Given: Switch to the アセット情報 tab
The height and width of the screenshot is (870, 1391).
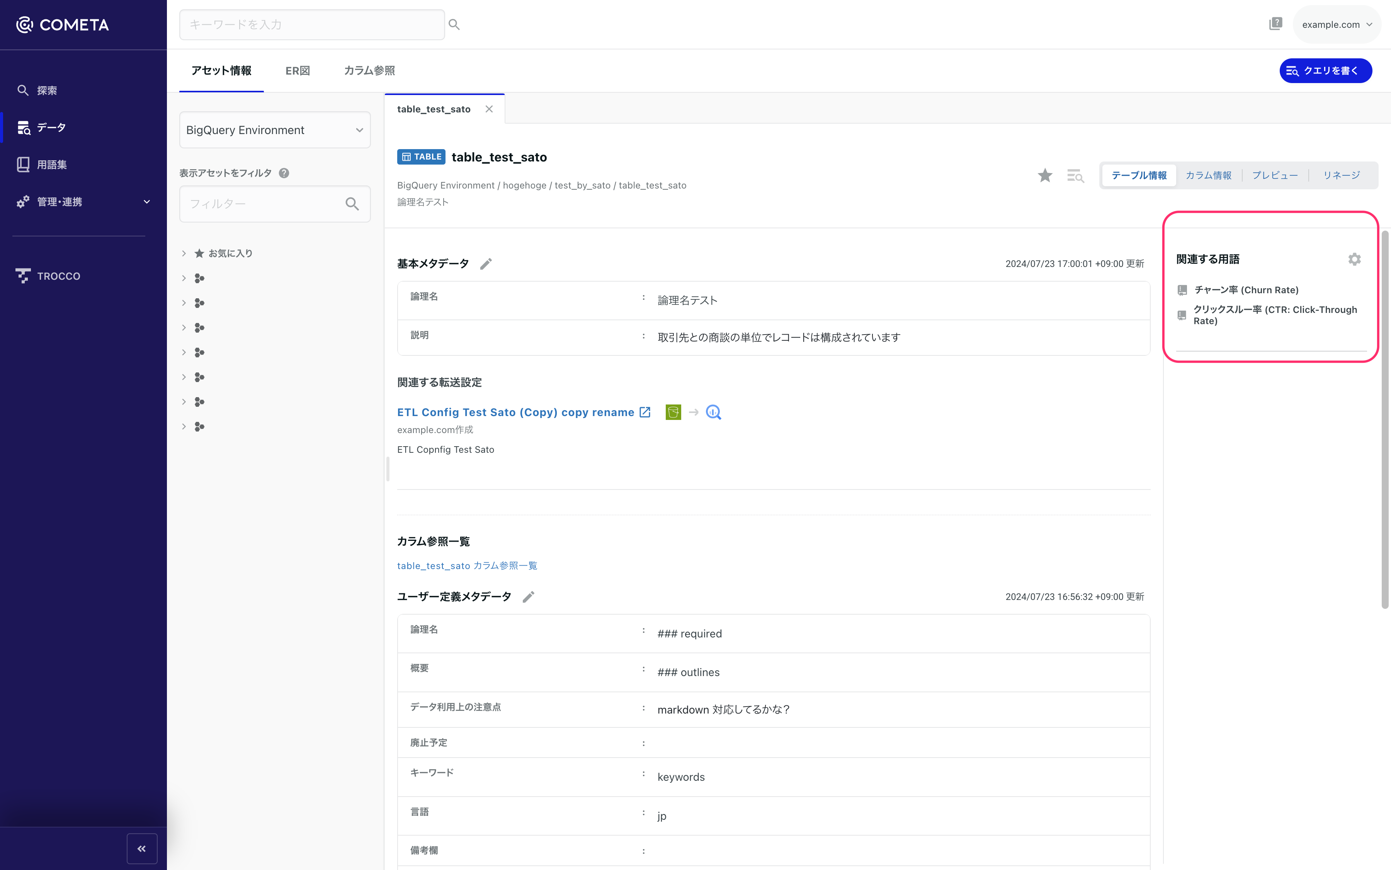Looking at the screenshot, I should (221, 71).
